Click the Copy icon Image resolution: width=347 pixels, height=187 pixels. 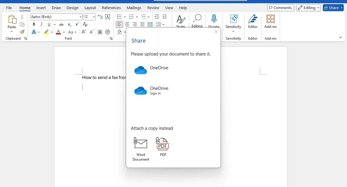point(22,24)
